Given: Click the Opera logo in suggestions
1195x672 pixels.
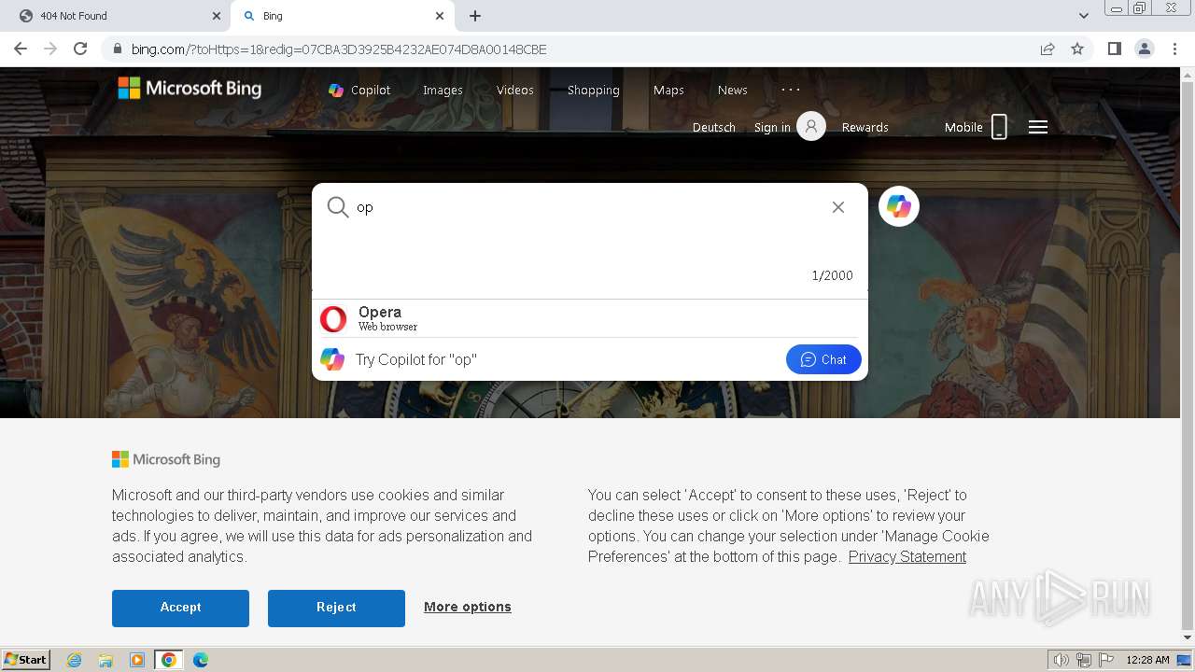Looking at the screenshot, I should (333, 319).
